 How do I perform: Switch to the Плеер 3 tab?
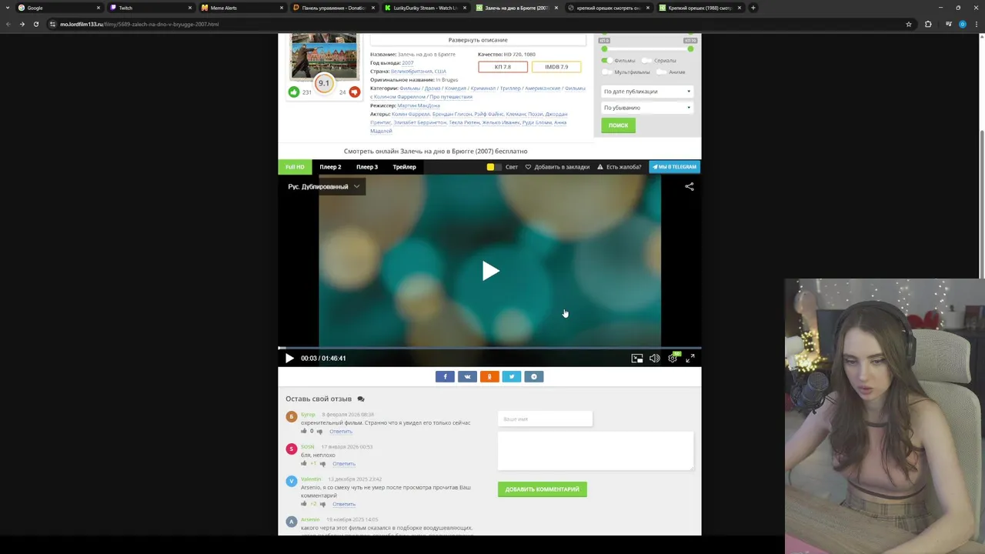click(367, 167)
